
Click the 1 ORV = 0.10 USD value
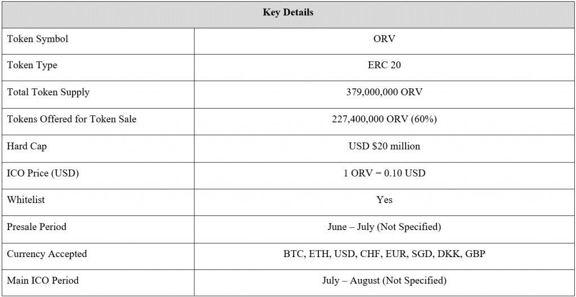(x=384, y=173)
